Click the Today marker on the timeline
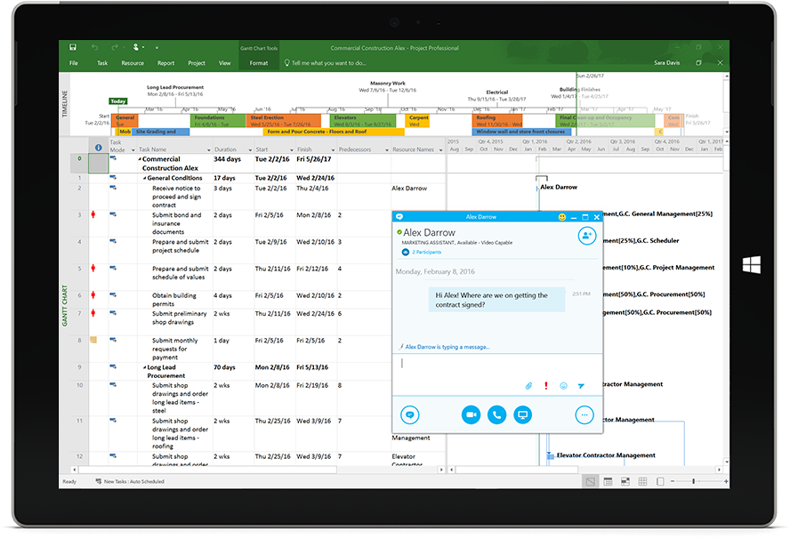Screen dimensions: 790x539 point(118,101)
